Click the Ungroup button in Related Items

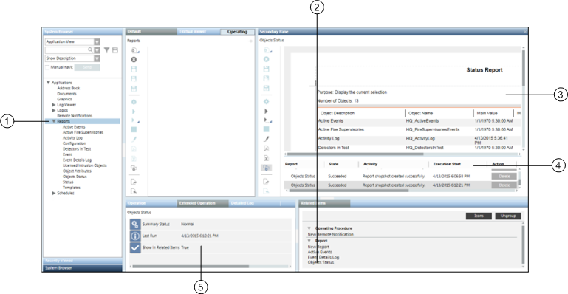click(508, 216)
